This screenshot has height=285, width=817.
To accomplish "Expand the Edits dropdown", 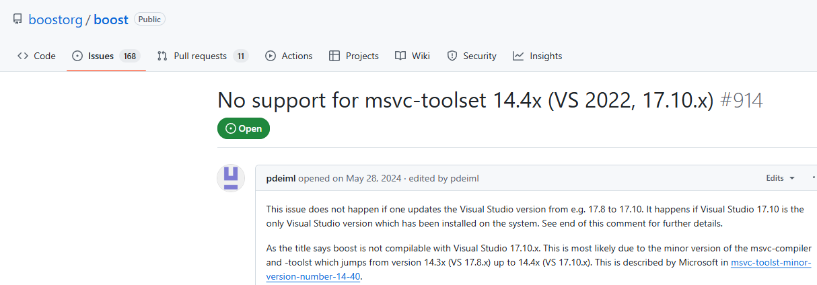I will pyautogui.click(x=781, y=178).
